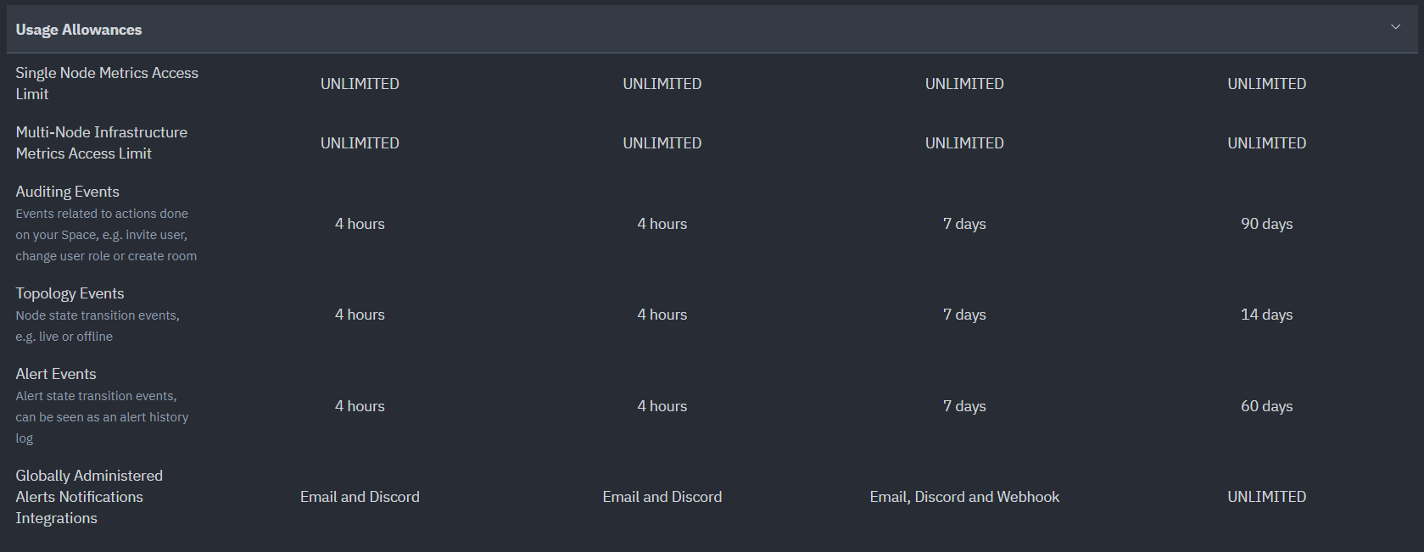The image size is (1424, 552).
Task: Click the Node state transition events description
Action: point(97,326)
